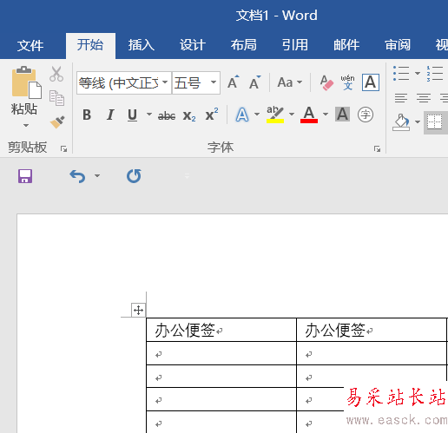Open the 文件 menu tab
Viewport: 448px width, 433px height.
click(x=30, y=45)
